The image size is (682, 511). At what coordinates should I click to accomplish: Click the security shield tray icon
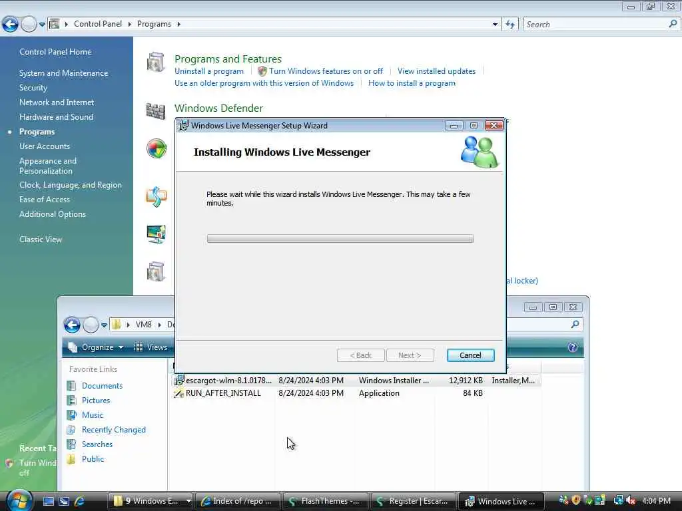tap(576, 500)
